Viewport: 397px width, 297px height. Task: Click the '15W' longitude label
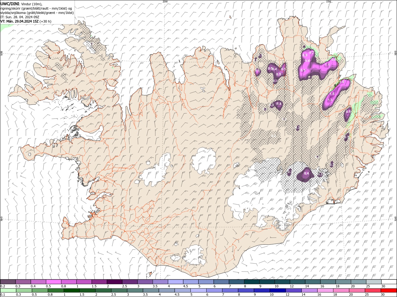click(328, 2)
